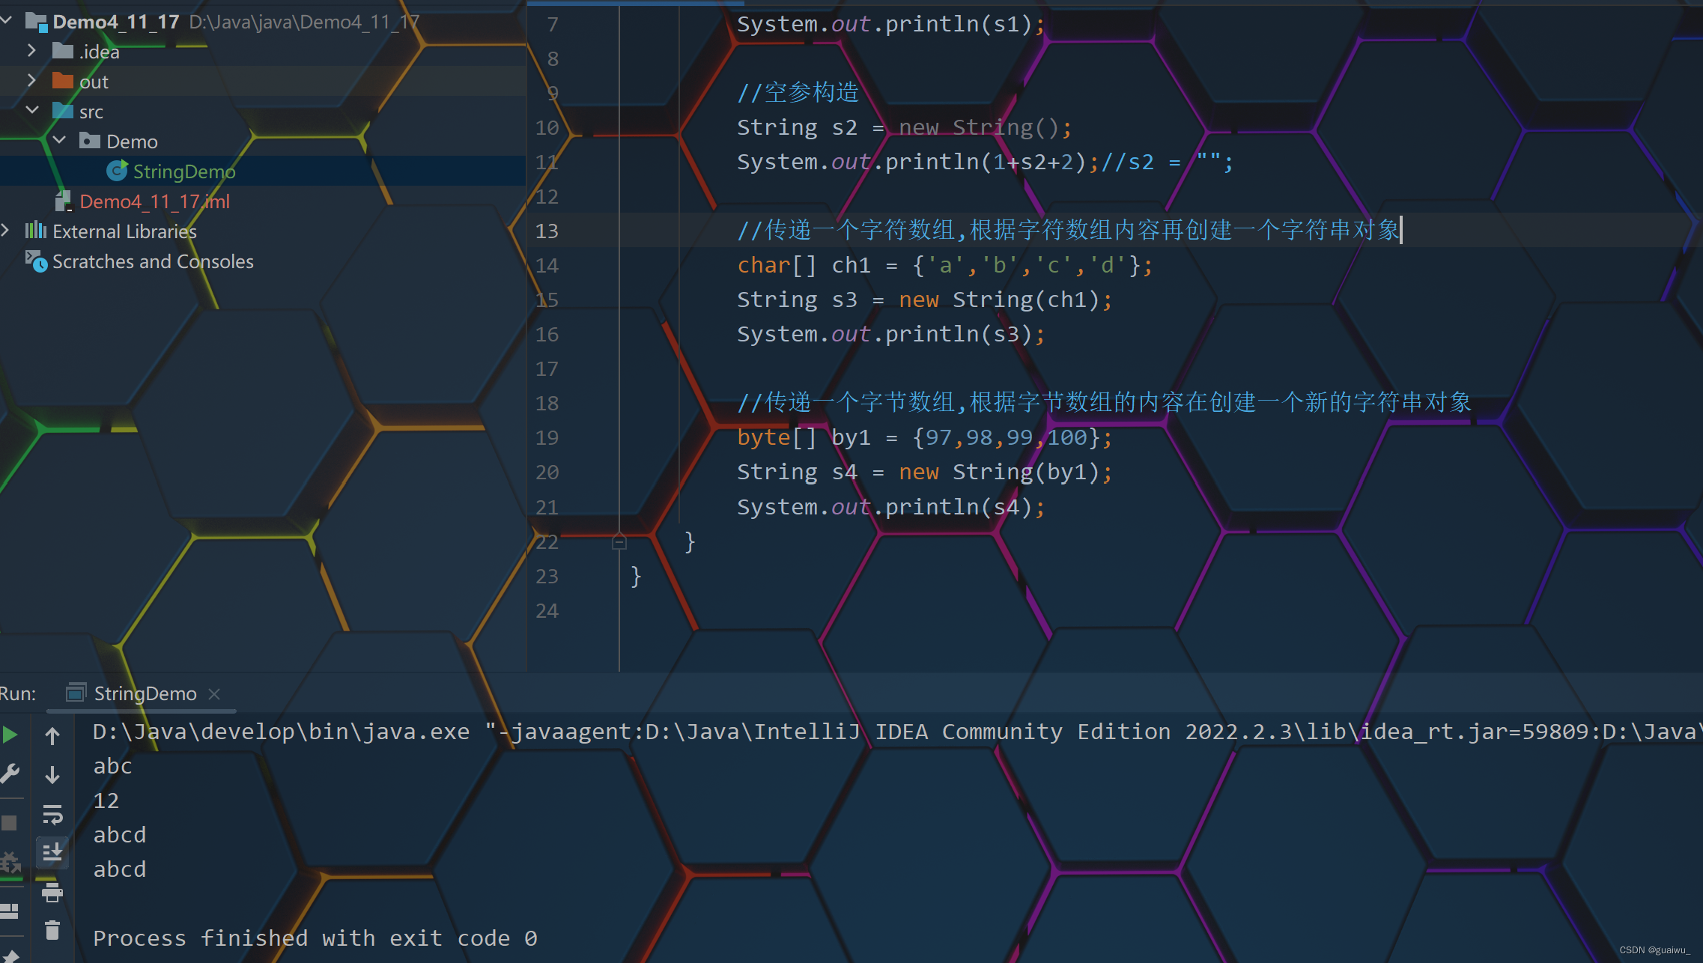Viewport: 1703px width, 963px height.
Task: Open Scratches and Consoles
Action: click(x=153, y=261)
